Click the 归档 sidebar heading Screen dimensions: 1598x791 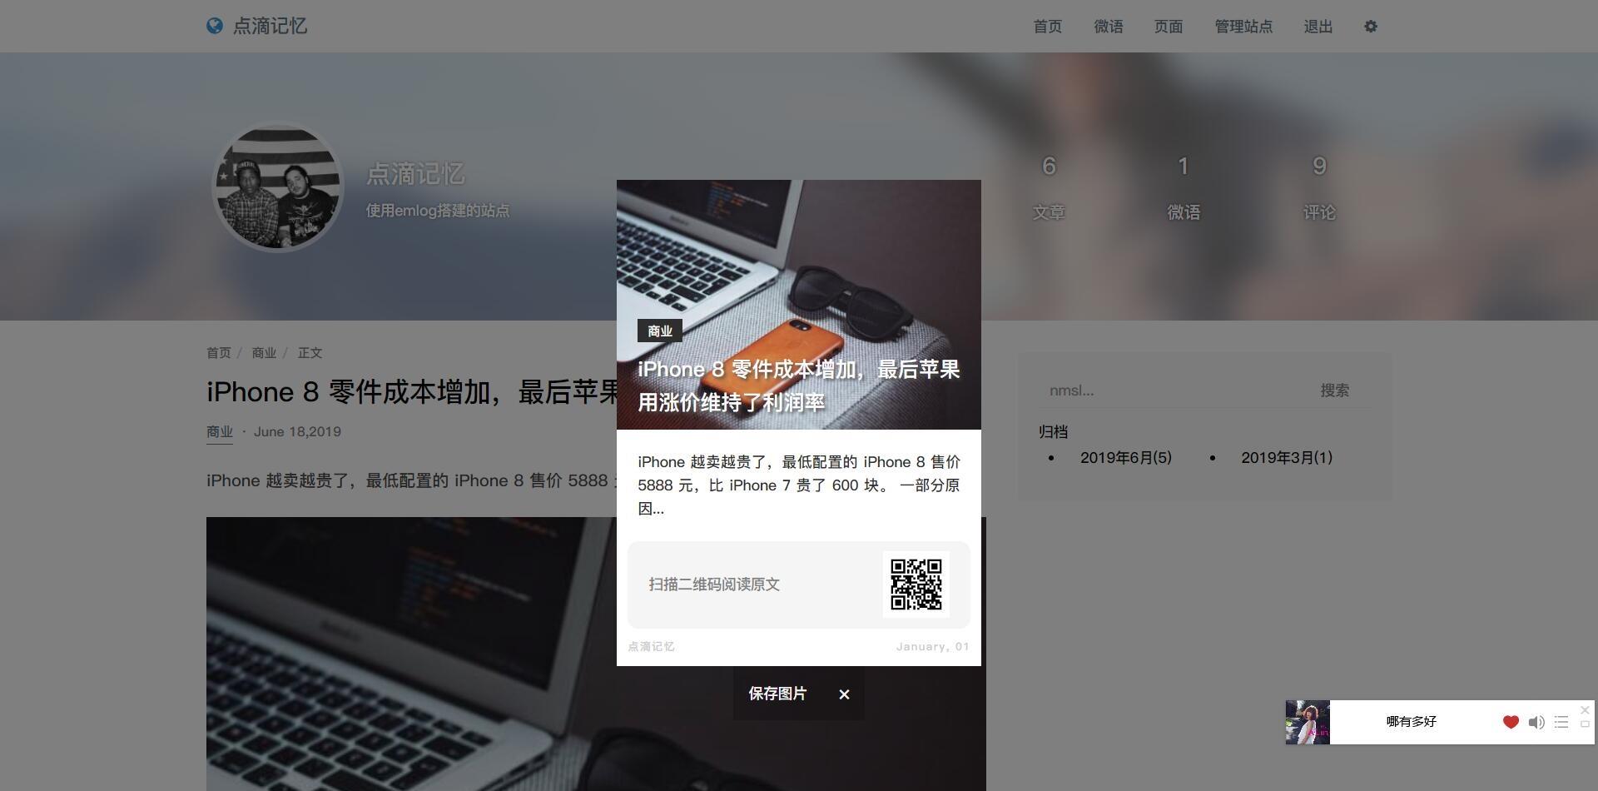[x=1053, y=432]
